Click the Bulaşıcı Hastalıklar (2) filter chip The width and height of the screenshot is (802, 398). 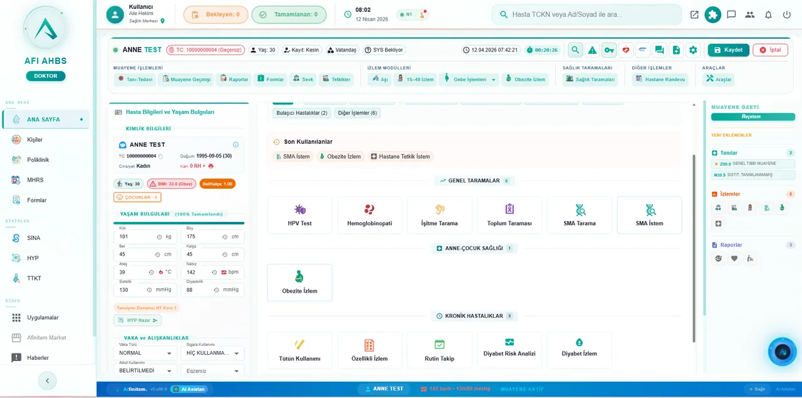(302, 113)
